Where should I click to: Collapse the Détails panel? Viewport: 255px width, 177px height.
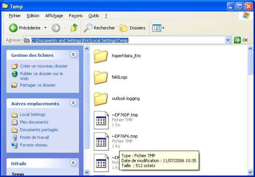(x=73, y=163)
